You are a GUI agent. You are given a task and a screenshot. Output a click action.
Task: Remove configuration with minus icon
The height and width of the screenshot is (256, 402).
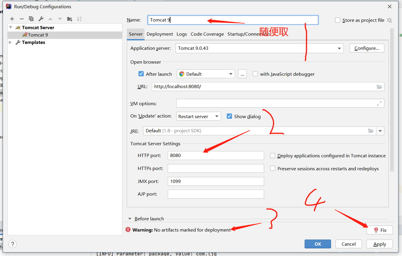[21, 19]
